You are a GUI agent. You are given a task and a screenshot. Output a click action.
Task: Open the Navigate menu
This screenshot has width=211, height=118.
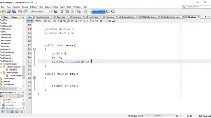click(x=16, y=7)
